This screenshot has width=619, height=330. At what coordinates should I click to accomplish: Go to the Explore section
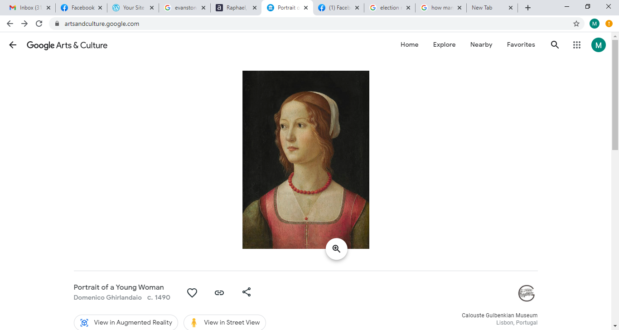pyautogui.click(x=444, y=45)
